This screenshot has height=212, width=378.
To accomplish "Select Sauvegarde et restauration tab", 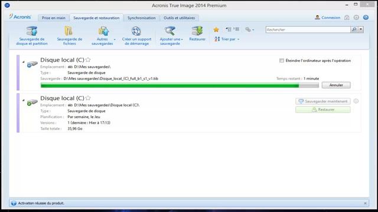I will tap(96, 18).
